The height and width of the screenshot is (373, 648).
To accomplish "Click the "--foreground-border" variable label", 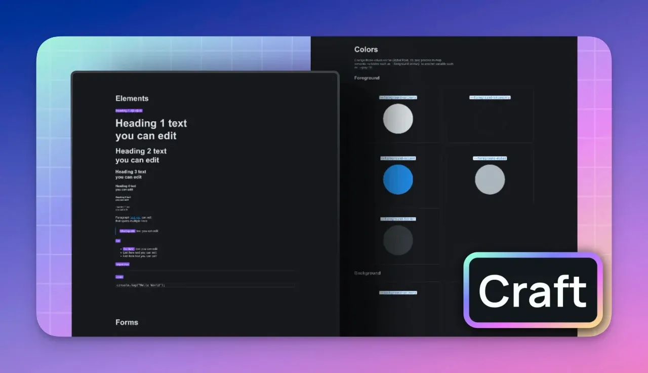I will point(398,219).
